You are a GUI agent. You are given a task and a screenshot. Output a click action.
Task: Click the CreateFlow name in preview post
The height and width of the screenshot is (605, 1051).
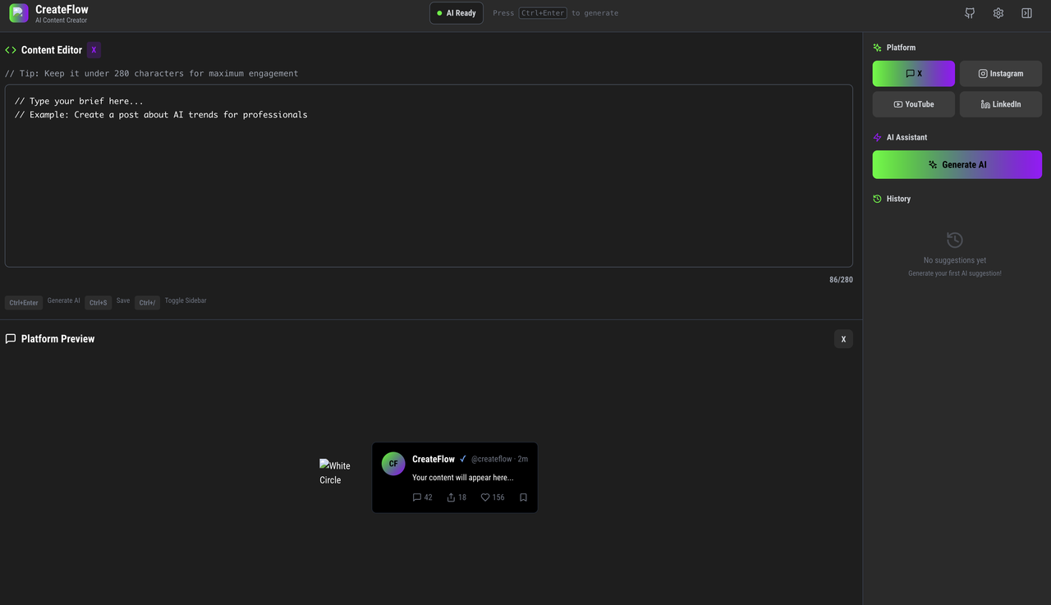[x=434, y=459]
